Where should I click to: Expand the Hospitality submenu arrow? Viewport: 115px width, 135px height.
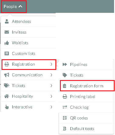point(51,96)
